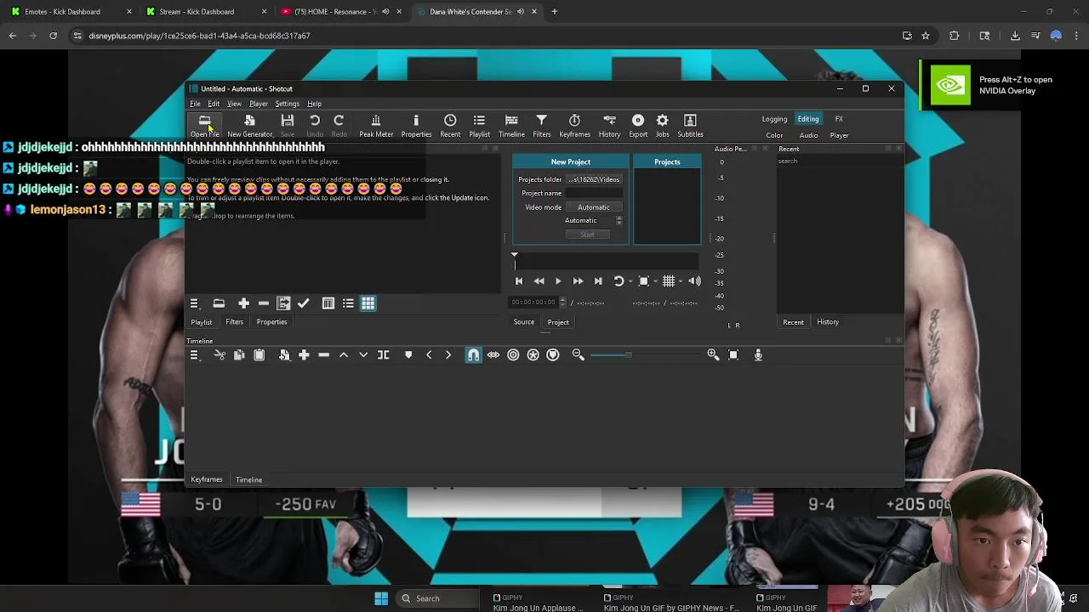The height and width of the screenshot is (612, 1089).
Task: Click the timeline Append plus icon
Action: [304, 354]
